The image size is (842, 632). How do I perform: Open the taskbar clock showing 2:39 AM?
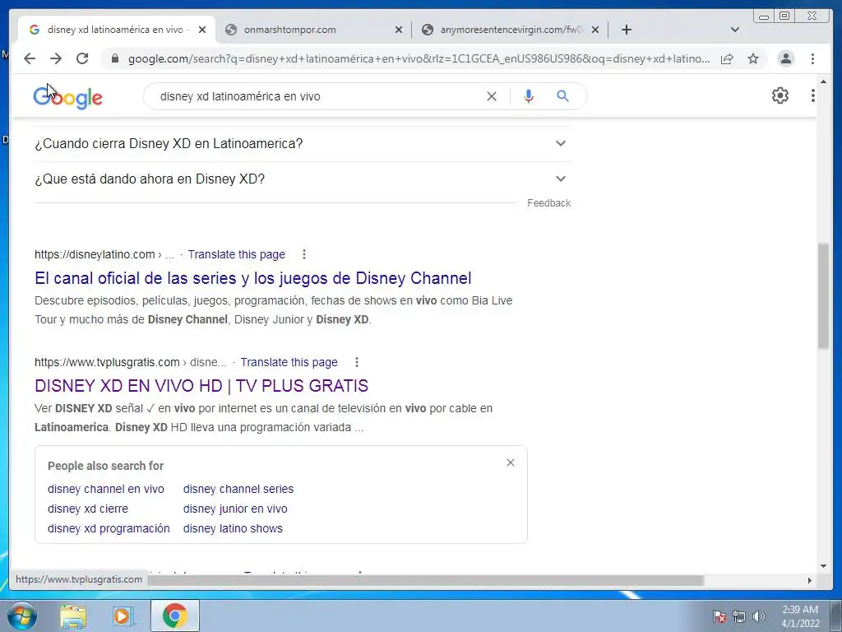click(800, 616)
